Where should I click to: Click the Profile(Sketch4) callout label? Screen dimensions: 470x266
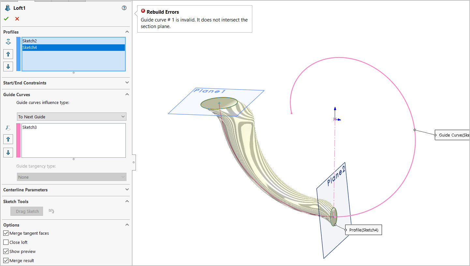point(363,230)
